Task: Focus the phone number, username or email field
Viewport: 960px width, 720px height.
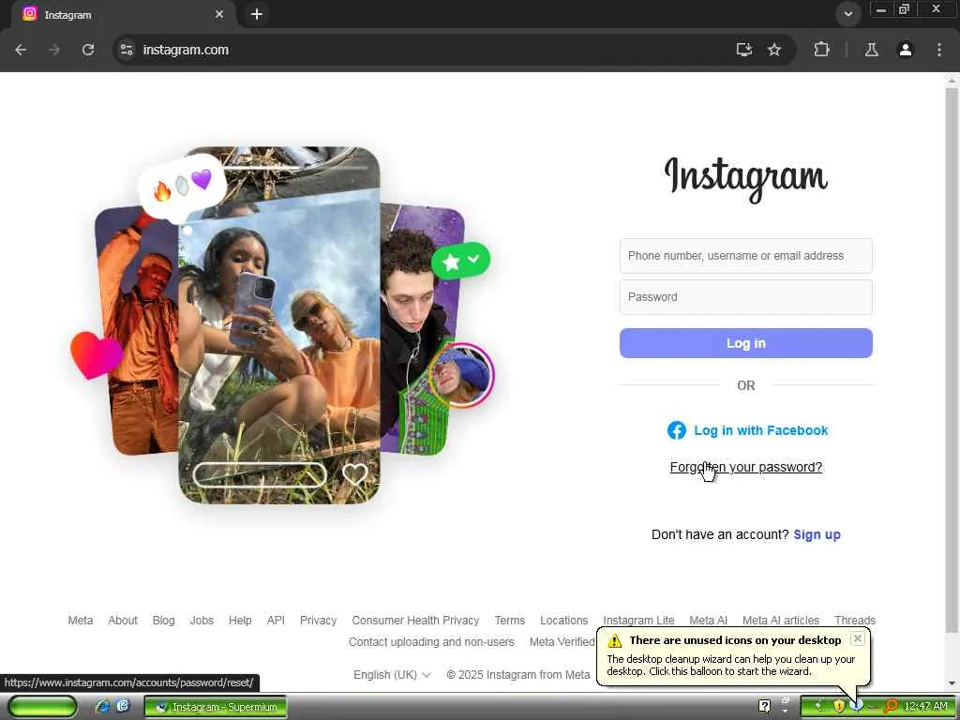Action: point(745,256)
